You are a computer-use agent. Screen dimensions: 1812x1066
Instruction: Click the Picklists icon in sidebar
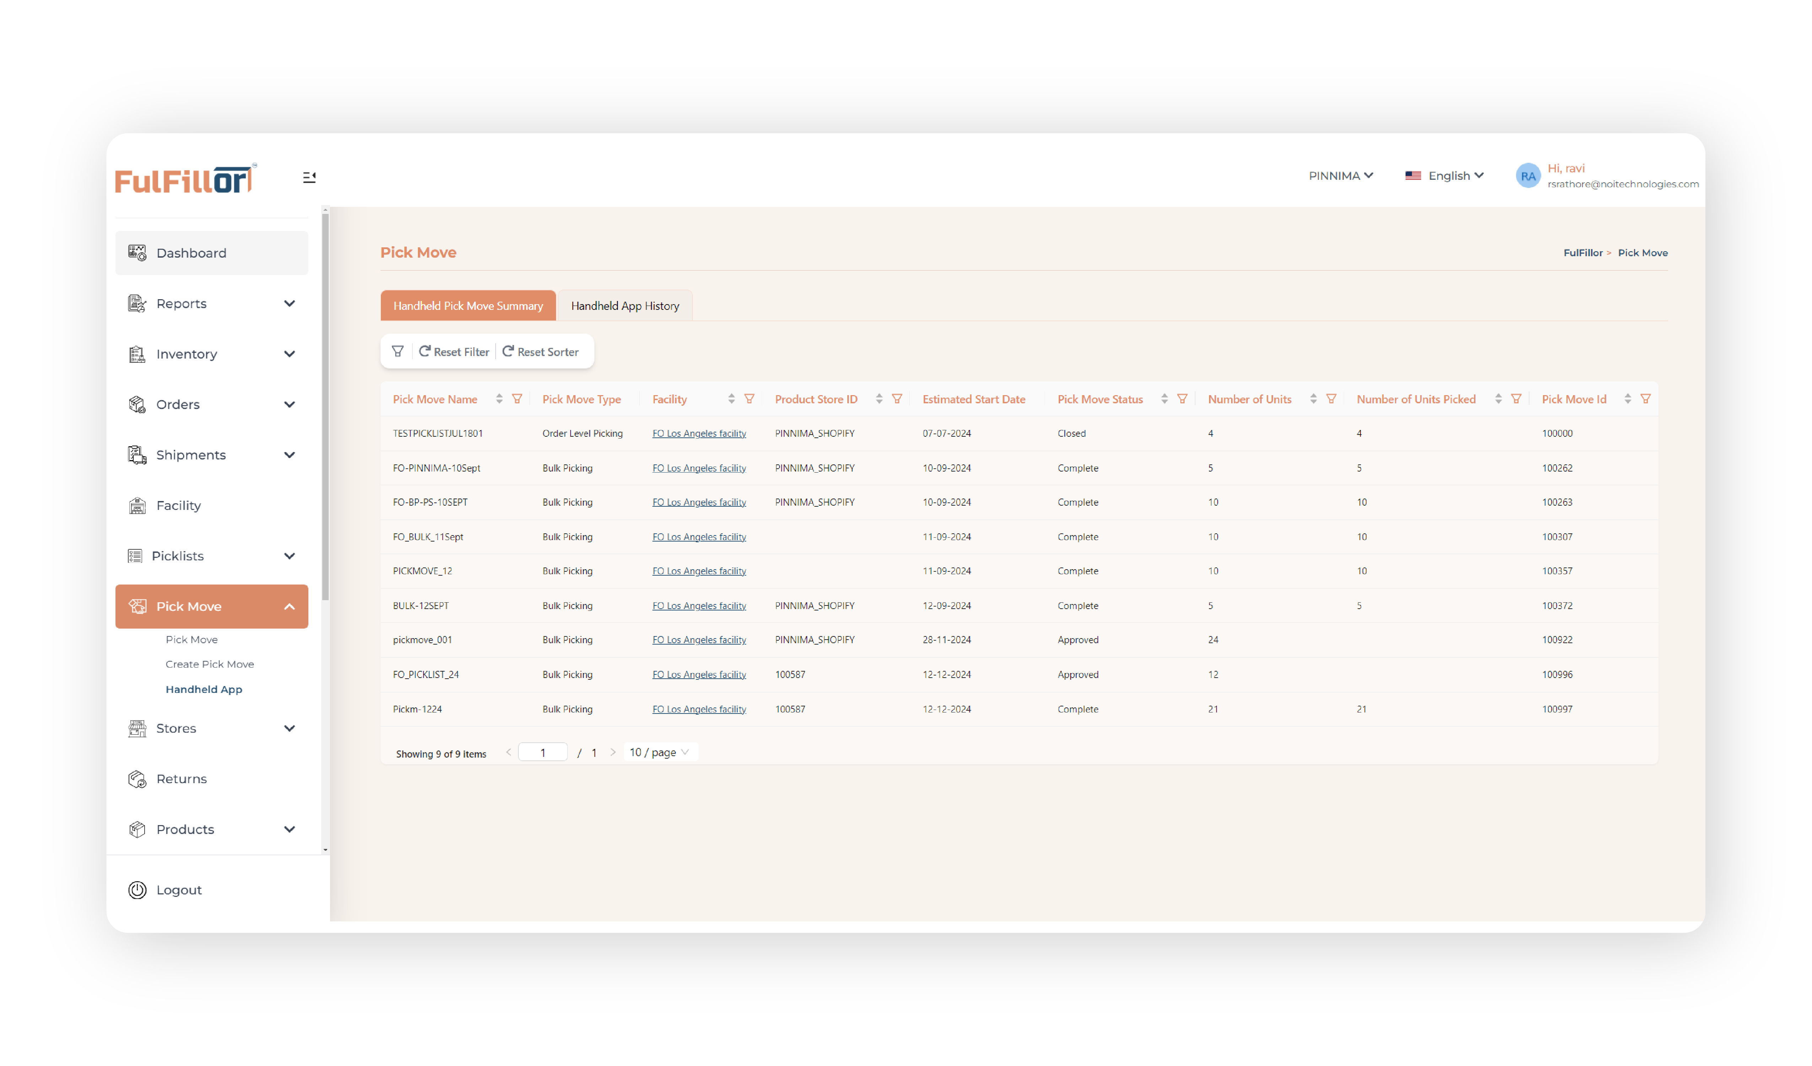[x=137, y=556]
